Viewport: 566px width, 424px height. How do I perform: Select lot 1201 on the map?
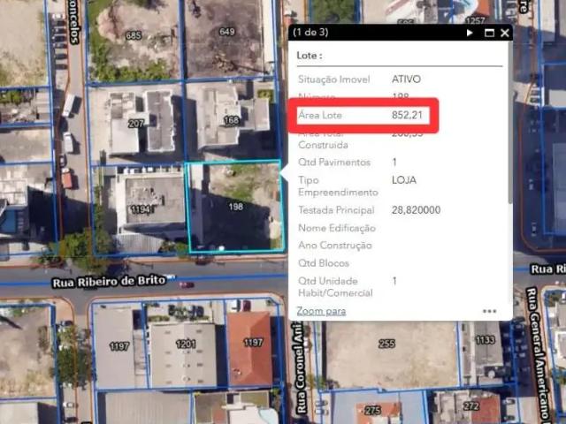pos(186,344)
